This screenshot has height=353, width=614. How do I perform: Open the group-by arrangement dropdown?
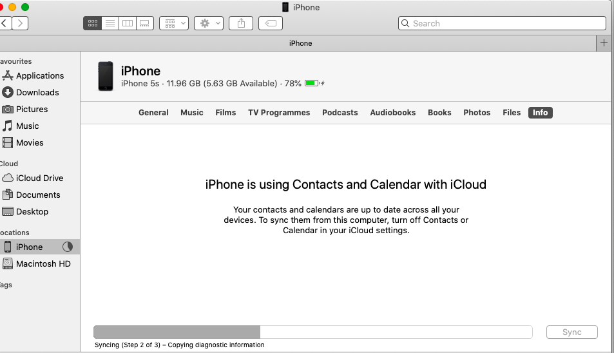pyautogui.click(x=174, y=23)
